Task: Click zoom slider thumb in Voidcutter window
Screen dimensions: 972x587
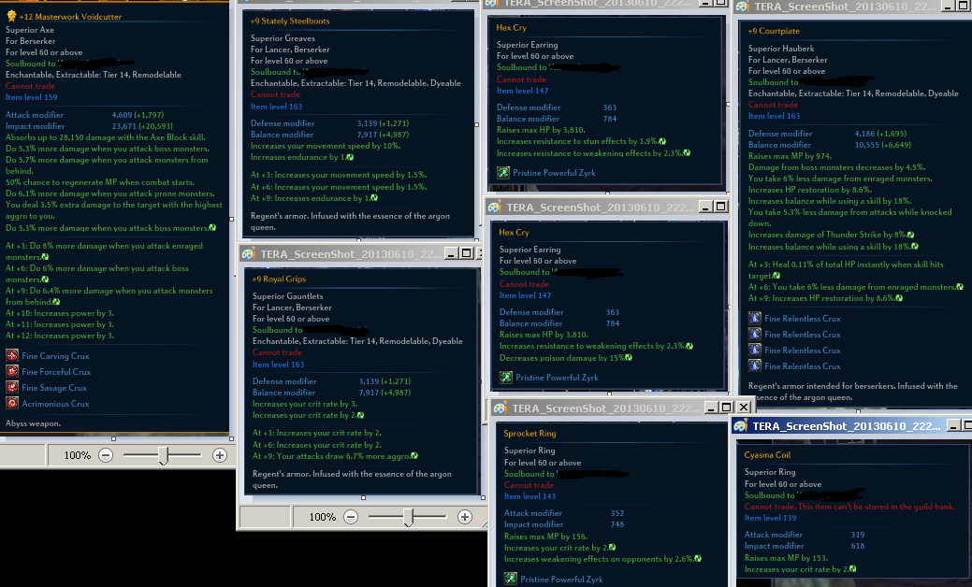Action: 163,456
